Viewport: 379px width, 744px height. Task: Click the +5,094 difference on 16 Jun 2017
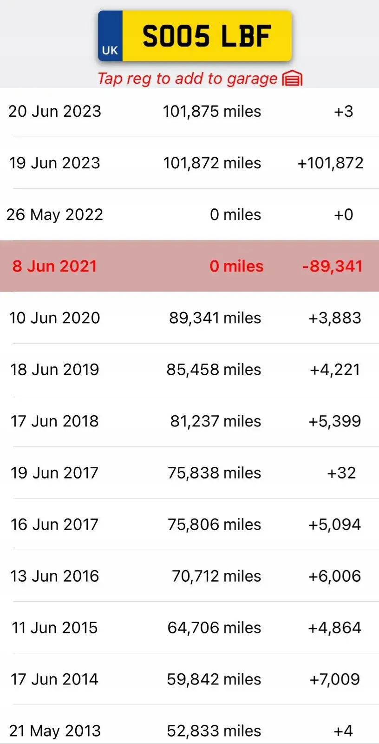tap(334, 525)
